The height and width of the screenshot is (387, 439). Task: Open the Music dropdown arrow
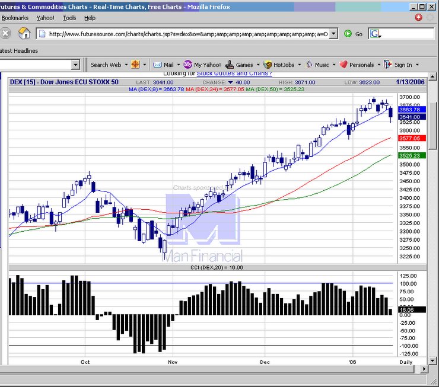coord(334,65)
